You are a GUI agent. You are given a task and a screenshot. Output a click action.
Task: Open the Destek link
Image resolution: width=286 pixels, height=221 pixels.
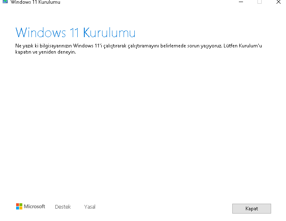tap(63, 207)
